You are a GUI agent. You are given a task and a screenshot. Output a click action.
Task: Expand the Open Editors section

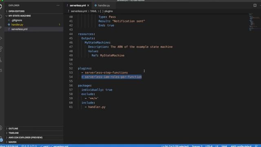pyautogui.click(x=16, y=11)
